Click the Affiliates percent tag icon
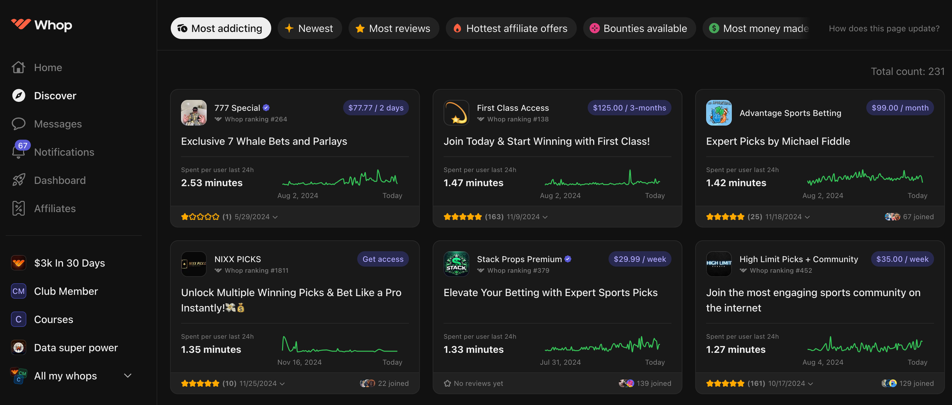This screenshot has height=405, width=952. pos(19,208)
